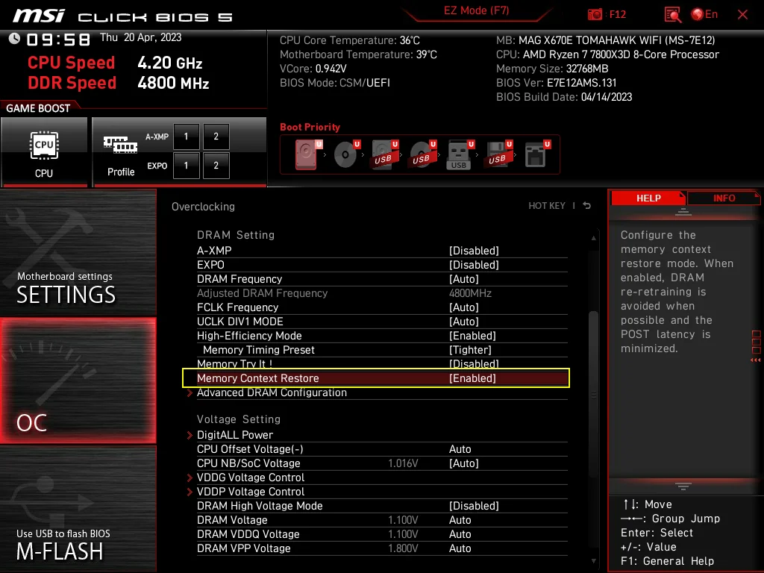Select the network boot device icon
The image size is (764, 573).
tap(536, 155)
